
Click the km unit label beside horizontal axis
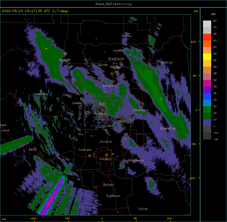coord(4,219)
